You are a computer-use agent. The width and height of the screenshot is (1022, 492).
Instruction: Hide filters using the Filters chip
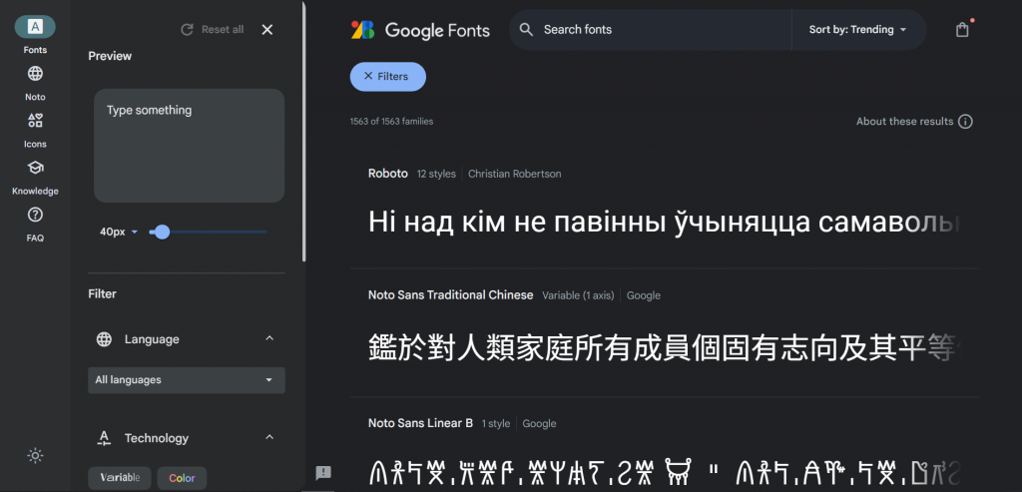[388, 76]
